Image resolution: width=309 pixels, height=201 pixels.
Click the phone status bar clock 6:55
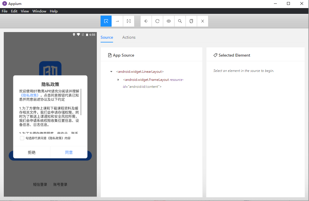pos(92,35)
